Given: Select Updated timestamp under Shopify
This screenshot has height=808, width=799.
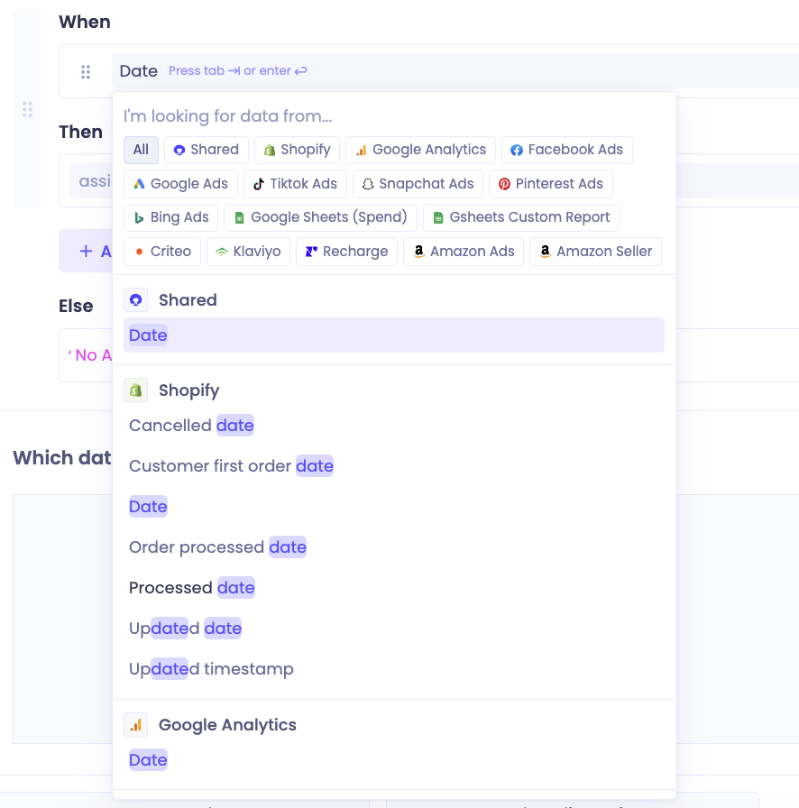Looking at the screenshot, I should click(x=211, y=669).
